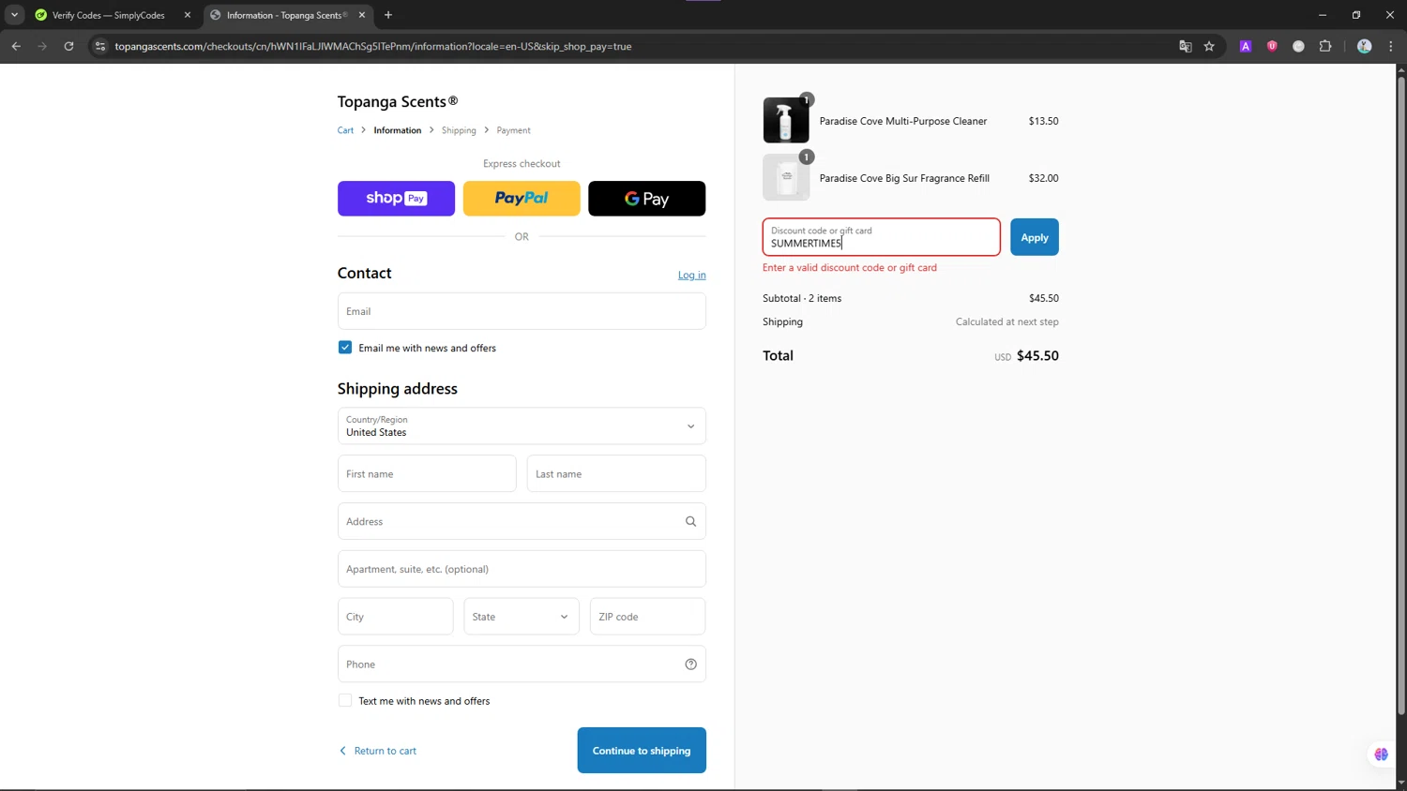1407x791 pixels.
Task: Click the browser forward arrow
Action: 42,46
